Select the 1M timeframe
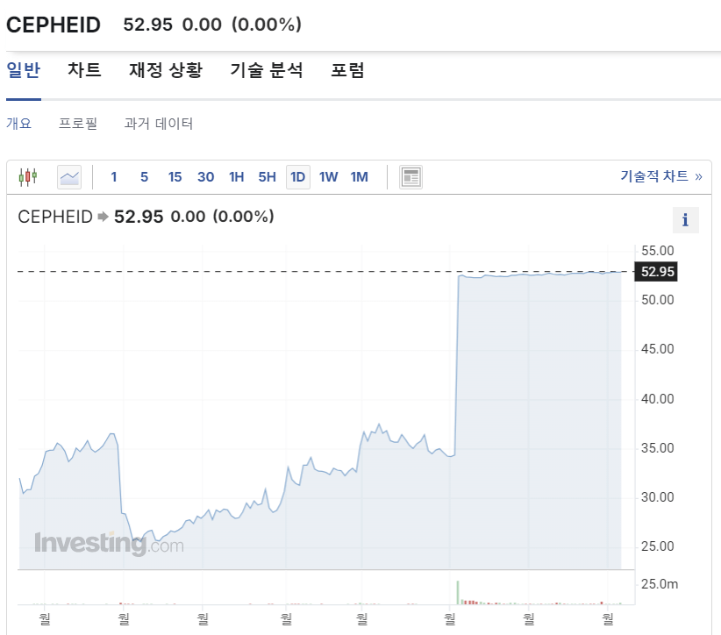721x635 pixels. pyautogui.click(x=359, y=176)
